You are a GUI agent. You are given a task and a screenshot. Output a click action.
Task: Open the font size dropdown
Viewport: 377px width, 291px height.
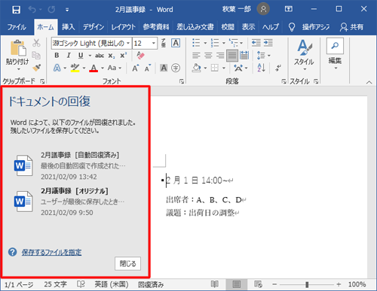pos(153,43)
